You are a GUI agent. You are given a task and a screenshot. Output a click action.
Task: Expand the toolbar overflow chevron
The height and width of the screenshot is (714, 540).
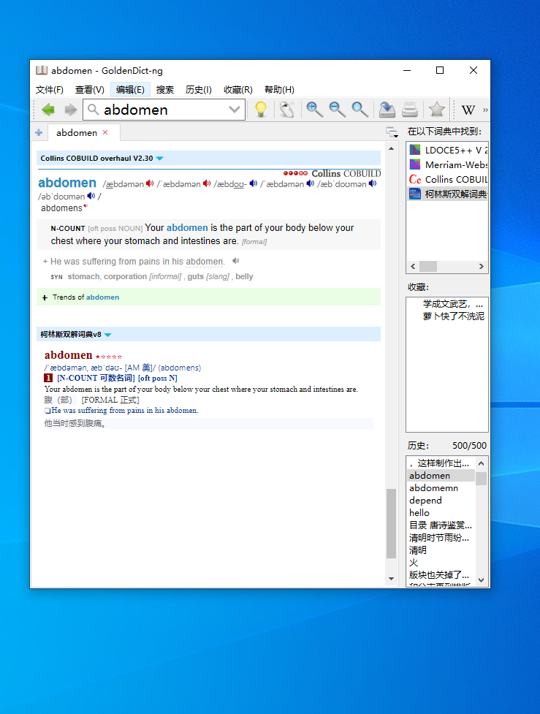click(485, 110)
